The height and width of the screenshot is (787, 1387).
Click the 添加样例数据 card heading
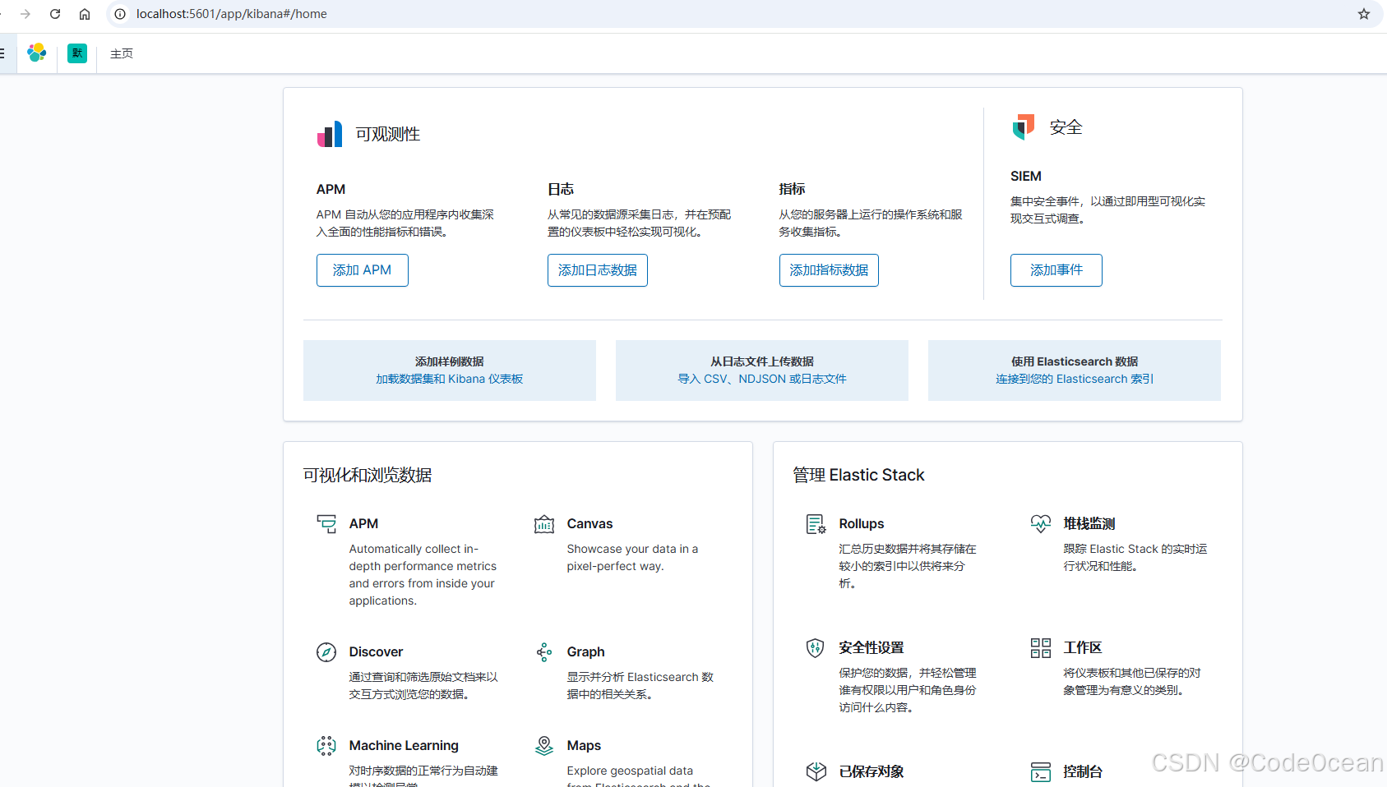(450, 361)
